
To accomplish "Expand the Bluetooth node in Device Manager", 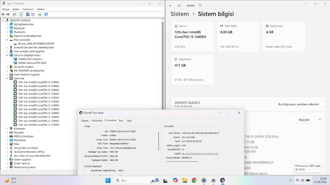I will [x=7, y=32].
